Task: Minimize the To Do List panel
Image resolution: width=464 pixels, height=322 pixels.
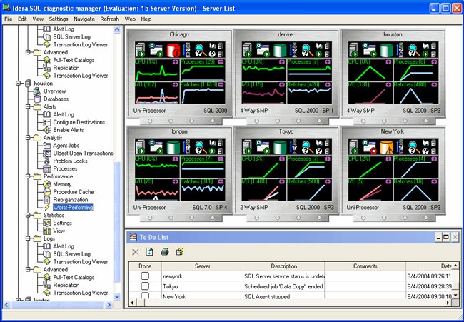Action: coord(438,237)
